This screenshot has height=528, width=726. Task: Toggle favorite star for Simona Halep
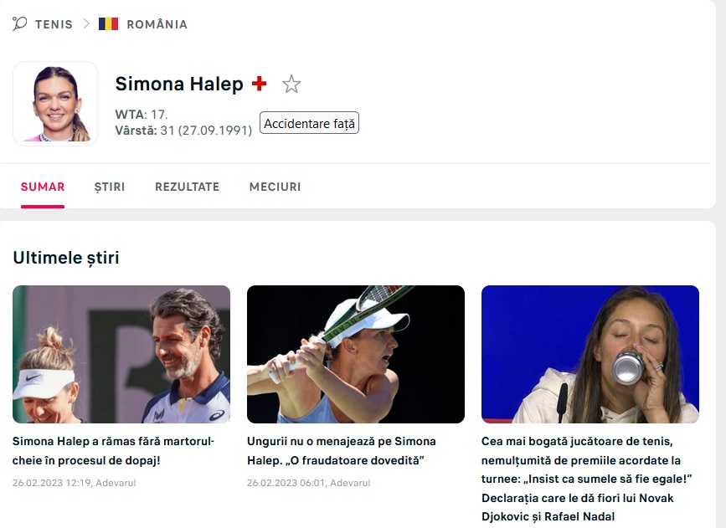pyautogui.click(x=291, y=85)
